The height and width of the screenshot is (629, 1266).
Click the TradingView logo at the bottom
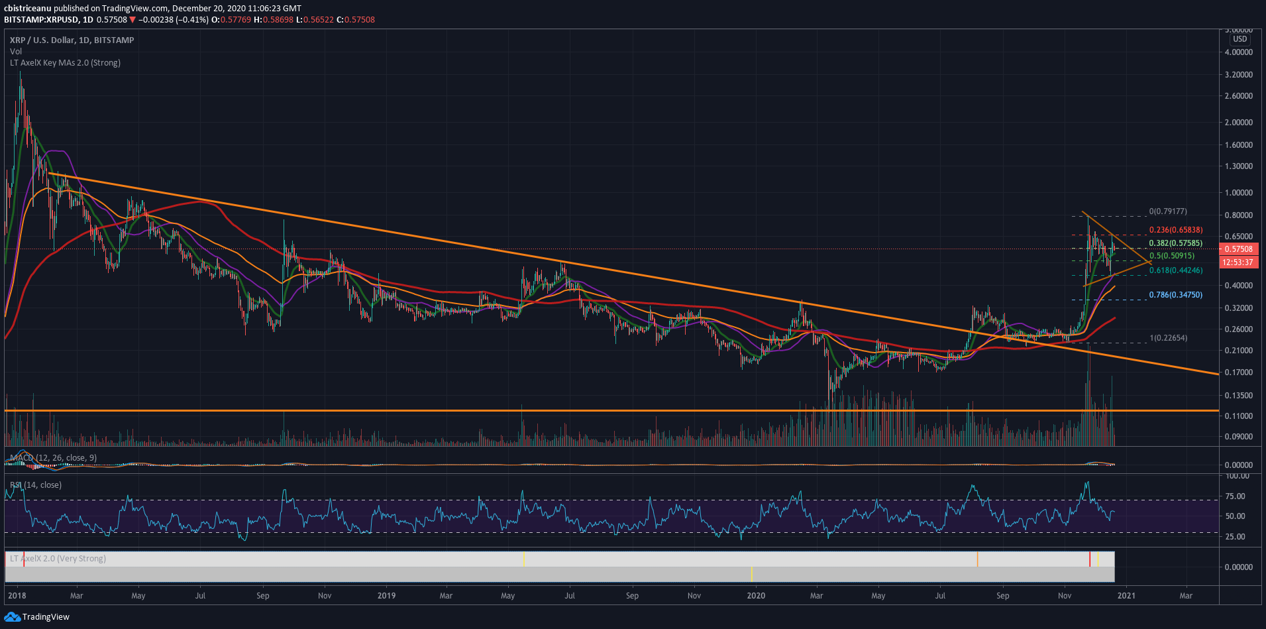[36, 617]
